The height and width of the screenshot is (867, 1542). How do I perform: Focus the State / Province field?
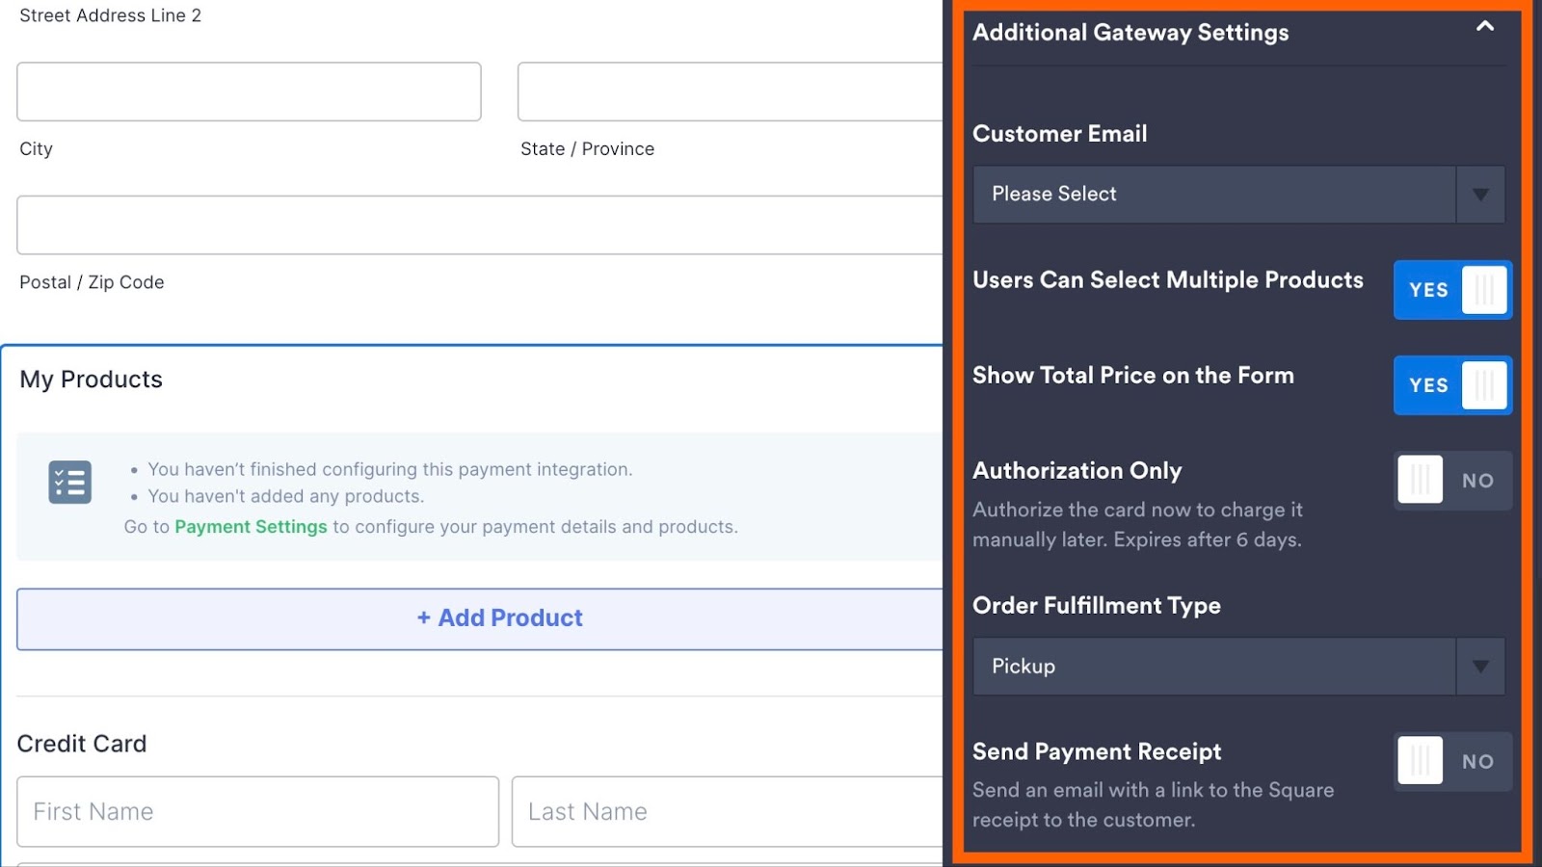click(730, 92)
